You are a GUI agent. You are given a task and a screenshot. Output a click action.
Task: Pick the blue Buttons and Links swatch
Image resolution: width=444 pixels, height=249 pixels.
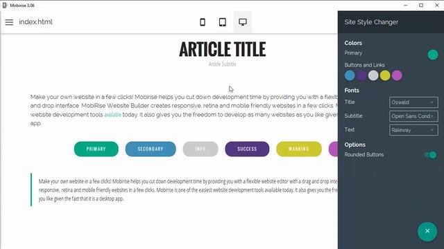coord(350,75)
